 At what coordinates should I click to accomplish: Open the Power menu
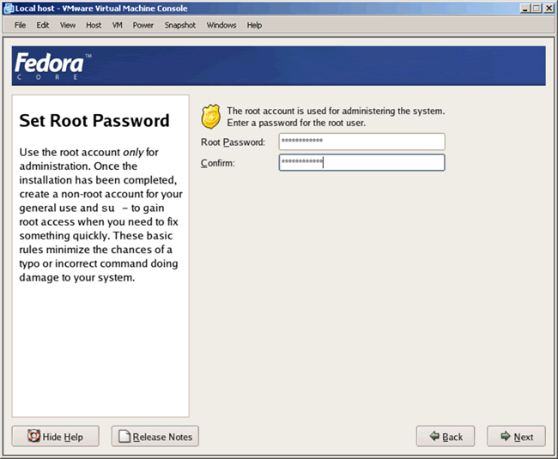click(143, 25)
